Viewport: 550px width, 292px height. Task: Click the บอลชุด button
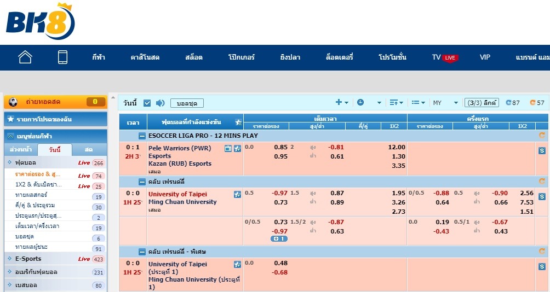click(x=187, y=103)
